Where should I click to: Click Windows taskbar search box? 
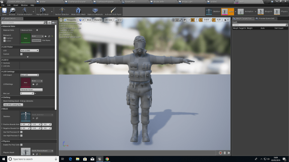pos(33,159)
